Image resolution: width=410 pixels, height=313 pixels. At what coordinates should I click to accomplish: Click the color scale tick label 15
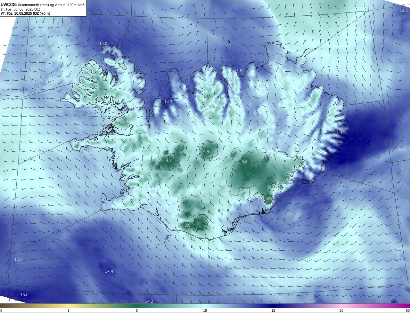[273, 310]
